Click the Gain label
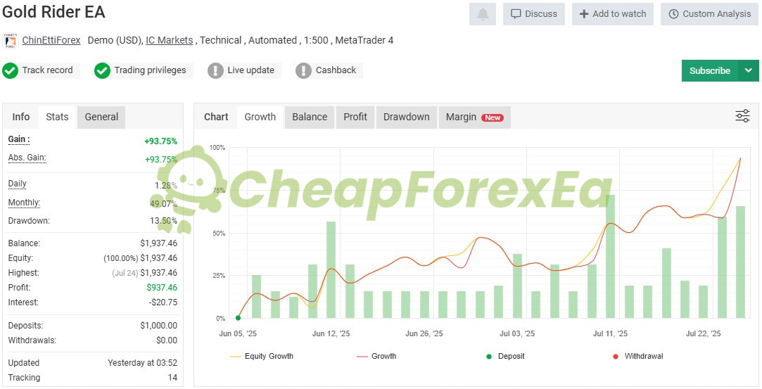 [x=19, y=139]
